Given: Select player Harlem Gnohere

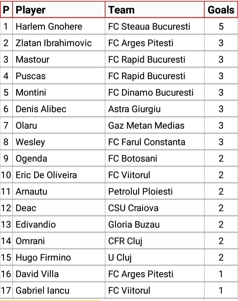Looking at the screenshot, I should point(49,26).
